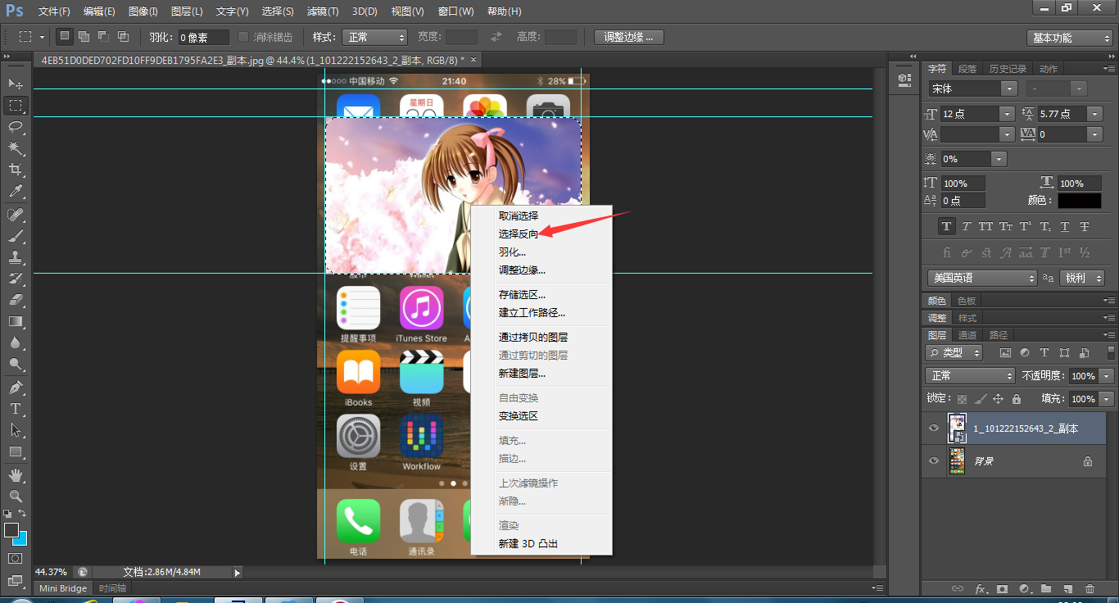Select the Magic Wand tool
The image size is (1119, 603).
point(16,148)
